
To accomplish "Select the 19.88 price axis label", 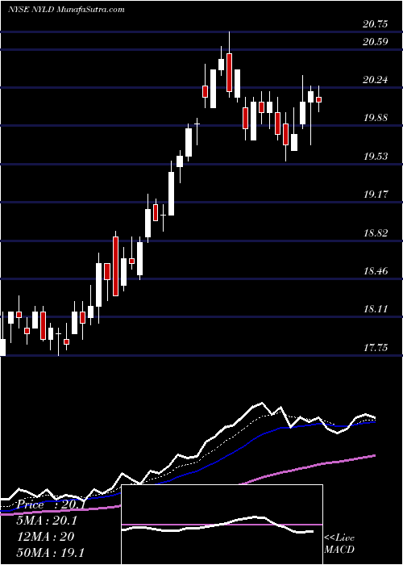I will [376, 118].
